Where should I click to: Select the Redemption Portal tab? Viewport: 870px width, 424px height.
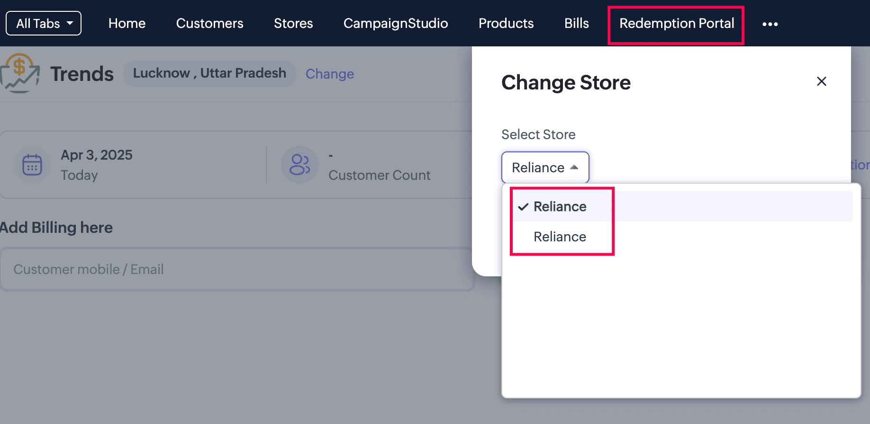coord(676,23)
